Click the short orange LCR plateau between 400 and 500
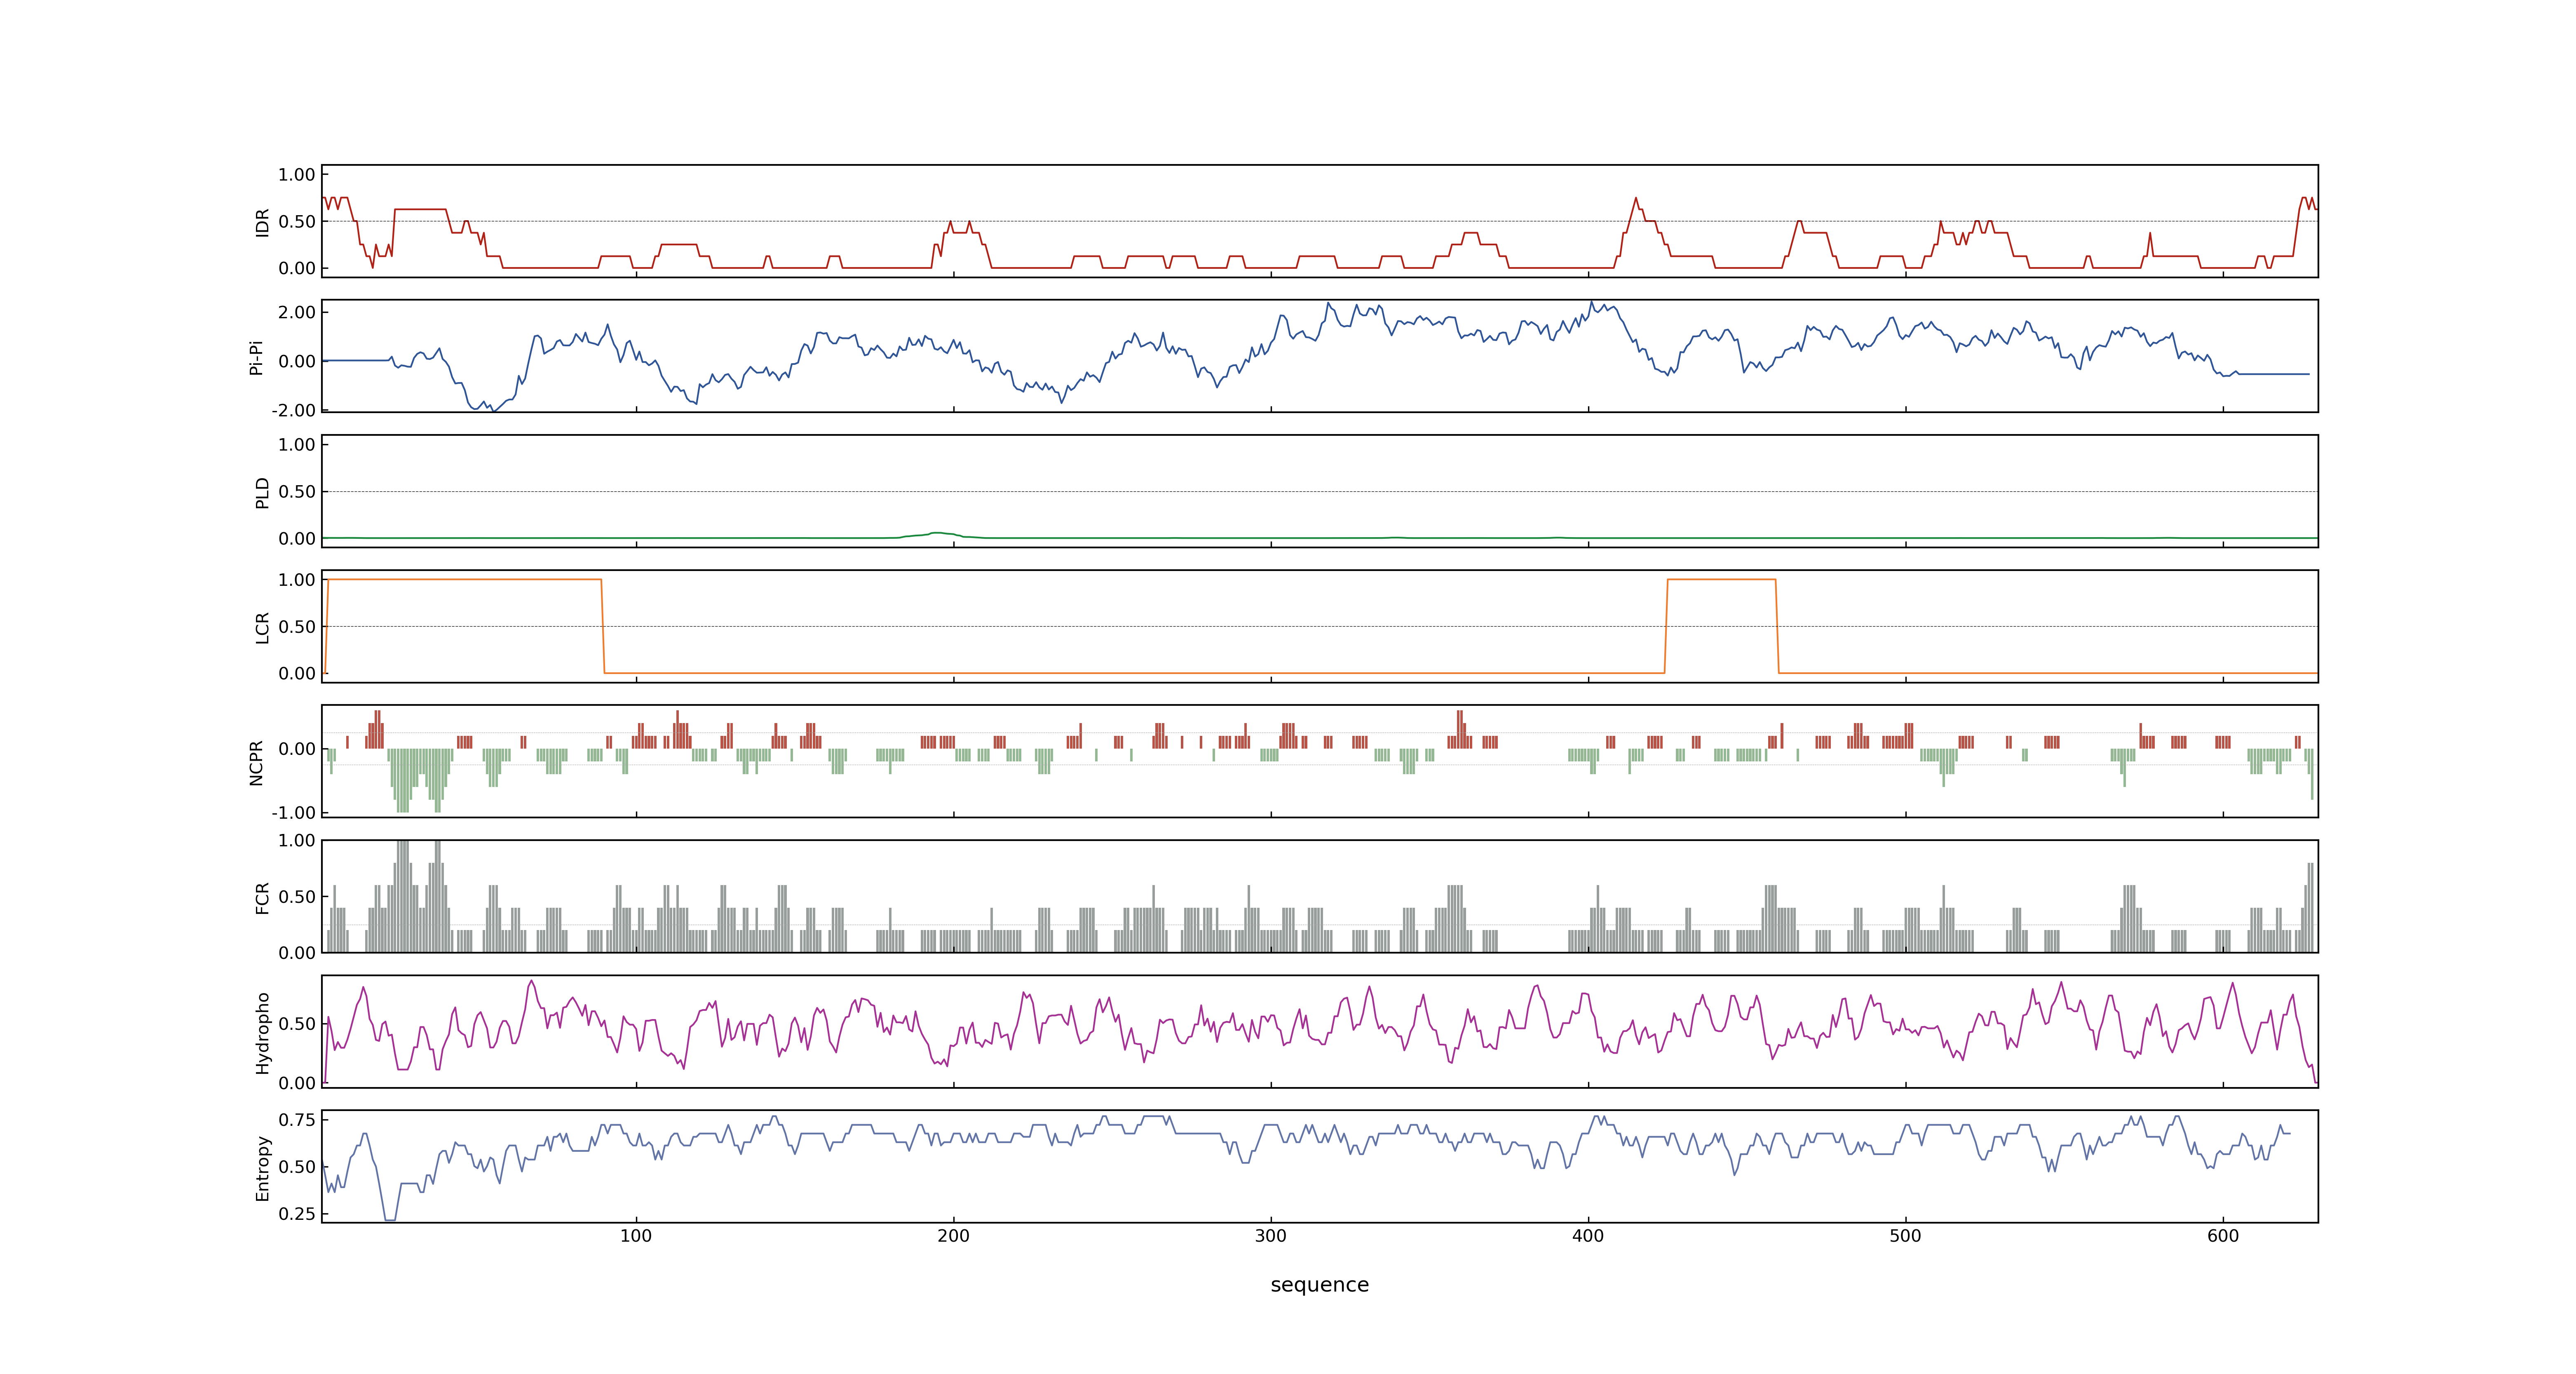The height and width of the screenshot is (1374, 2576). 1721,580
